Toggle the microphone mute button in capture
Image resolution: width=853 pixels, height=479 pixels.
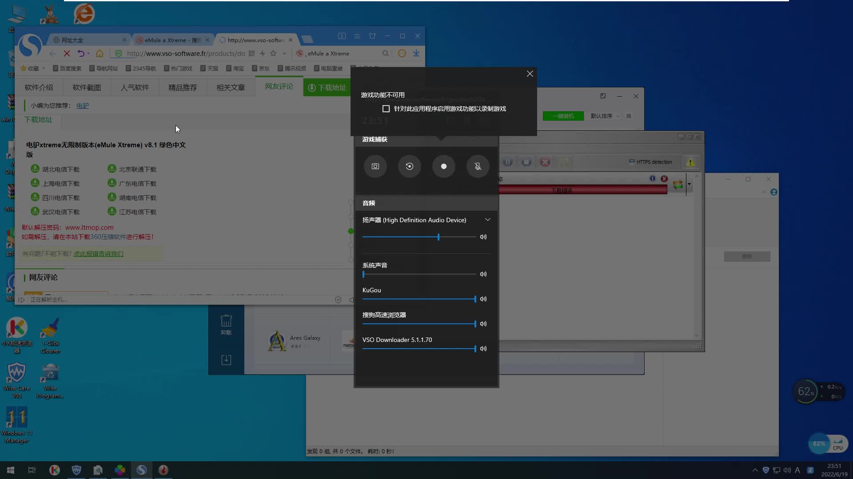tap(478, 166)
